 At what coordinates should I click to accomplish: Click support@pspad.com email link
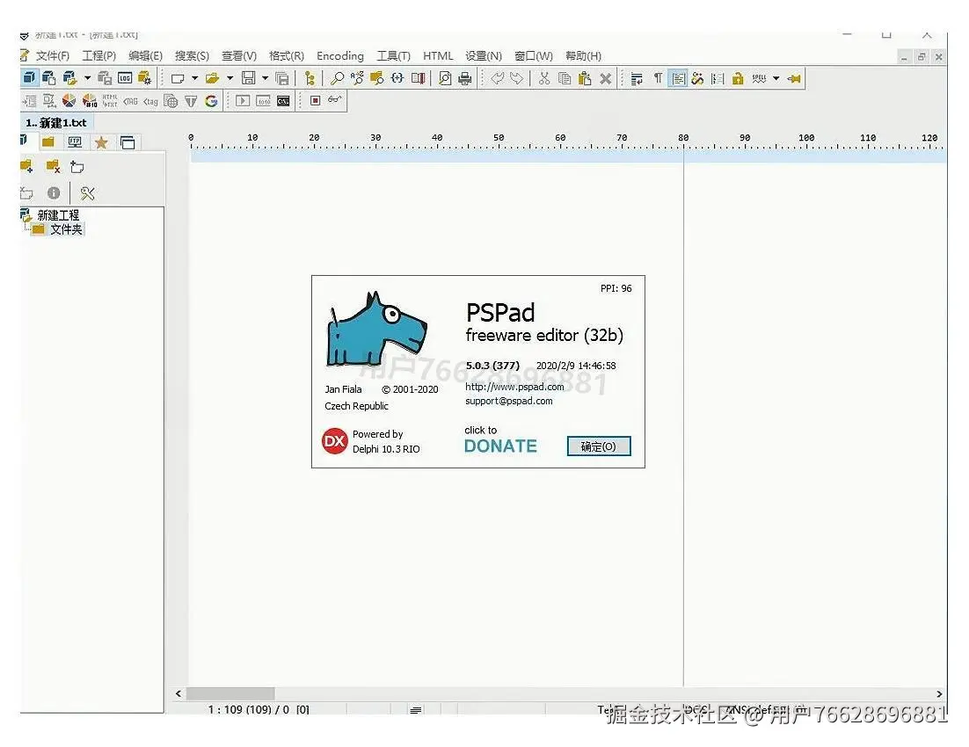point(508,401)
